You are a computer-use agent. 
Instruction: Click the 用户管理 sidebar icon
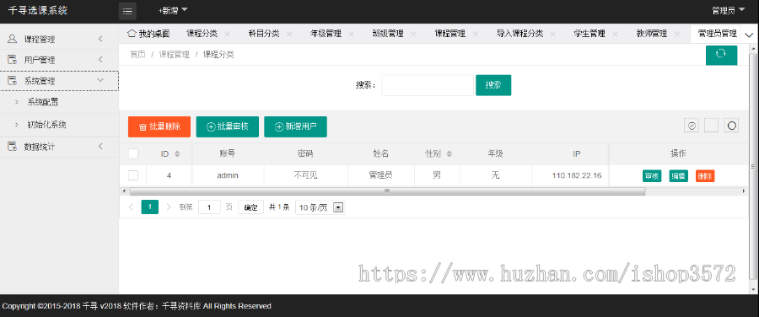coord(12,60)
